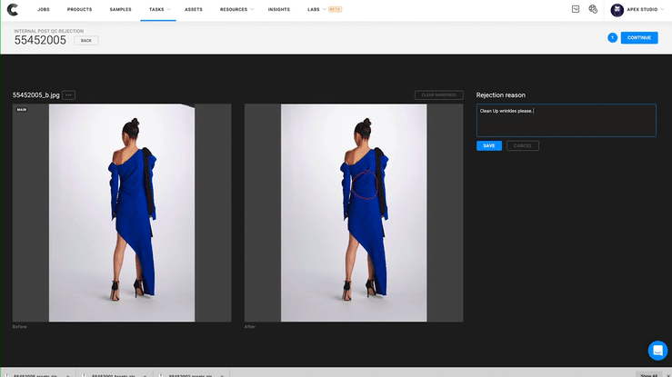This screenshot has width=672, height=377.
Task: Click the Show All downloads button
Action: click(x=648, y=375)
